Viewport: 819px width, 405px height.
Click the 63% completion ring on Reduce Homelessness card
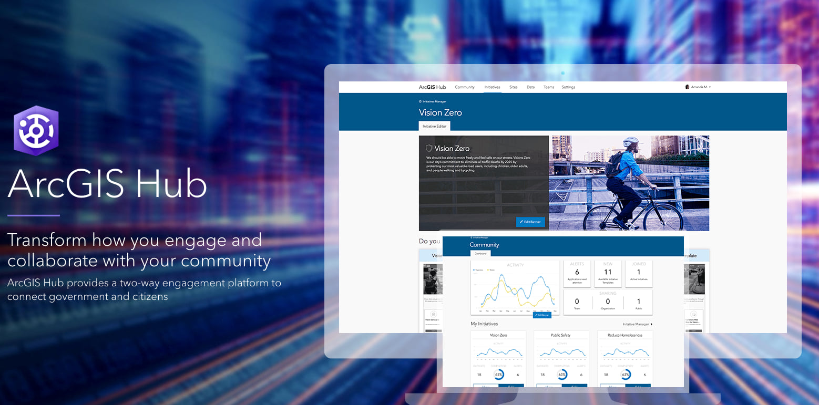[x=626, y=375]
